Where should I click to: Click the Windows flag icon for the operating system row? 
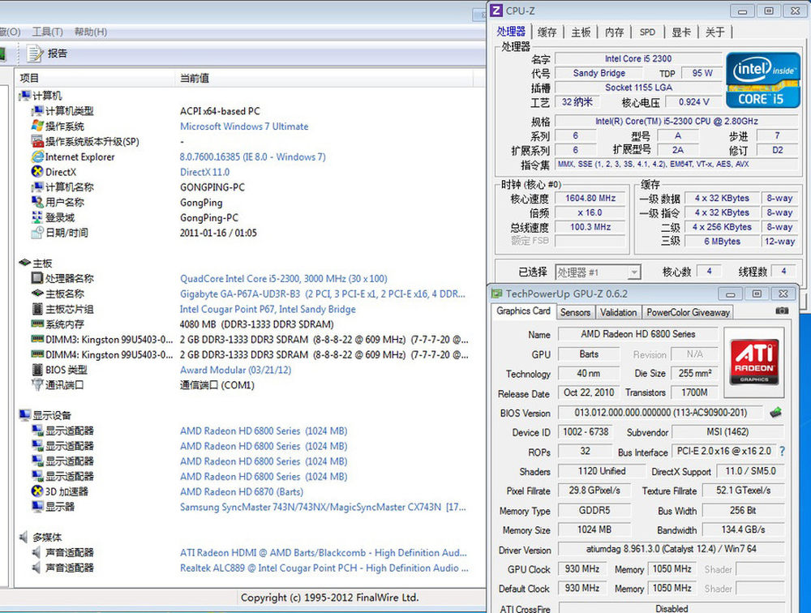(37, 126)
